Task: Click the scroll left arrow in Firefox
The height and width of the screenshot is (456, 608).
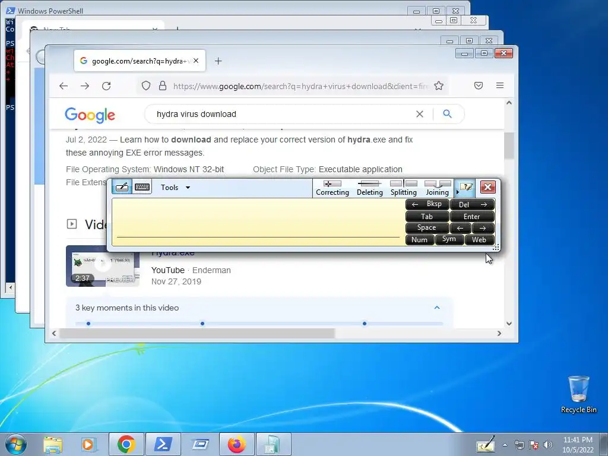Action: pyautogui.click(x=54, y=334)
